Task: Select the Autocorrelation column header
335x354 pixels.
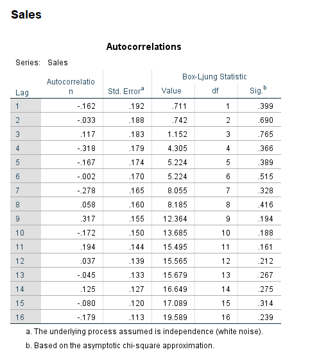Action: (71, 86)
